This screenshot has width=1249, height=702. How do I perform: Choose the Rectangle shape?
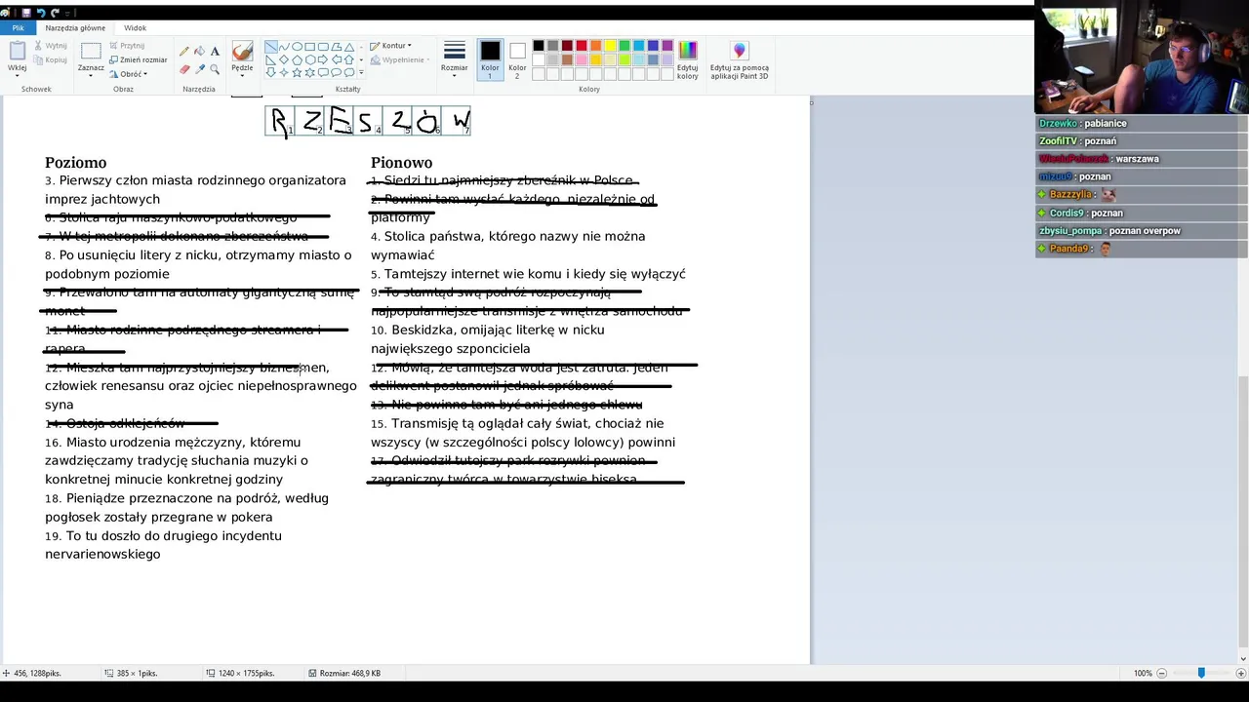pos(310,47)
